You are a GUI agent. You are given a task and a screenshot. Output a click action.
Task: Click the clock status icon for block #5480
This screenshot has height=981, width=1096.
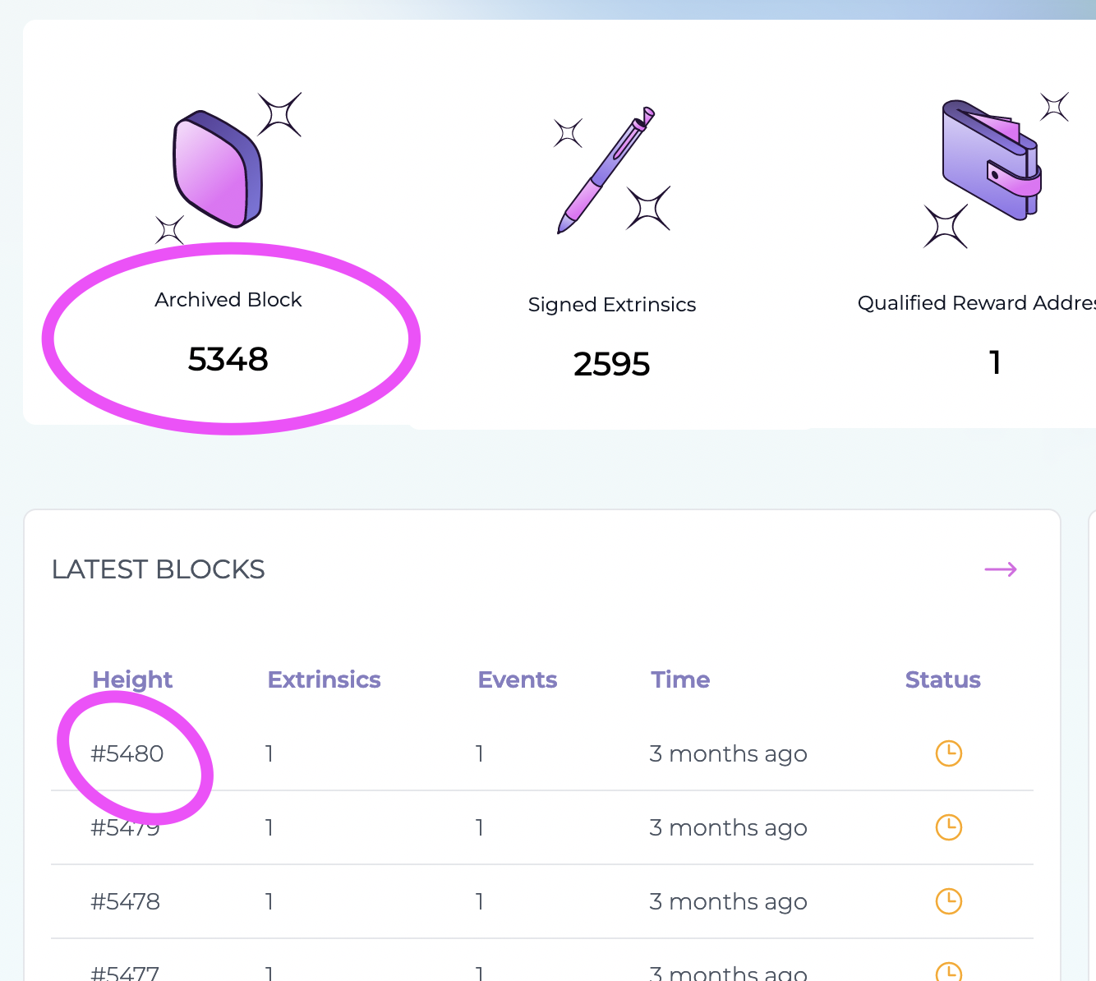click(x=948, y=753)
